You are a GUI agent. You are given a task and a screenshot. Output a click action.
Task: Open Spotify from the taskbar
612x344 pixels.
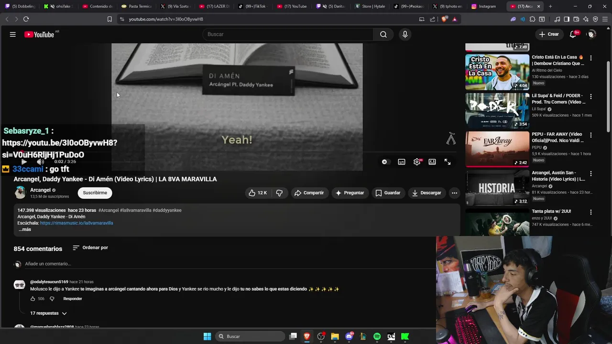click(377, 336)
